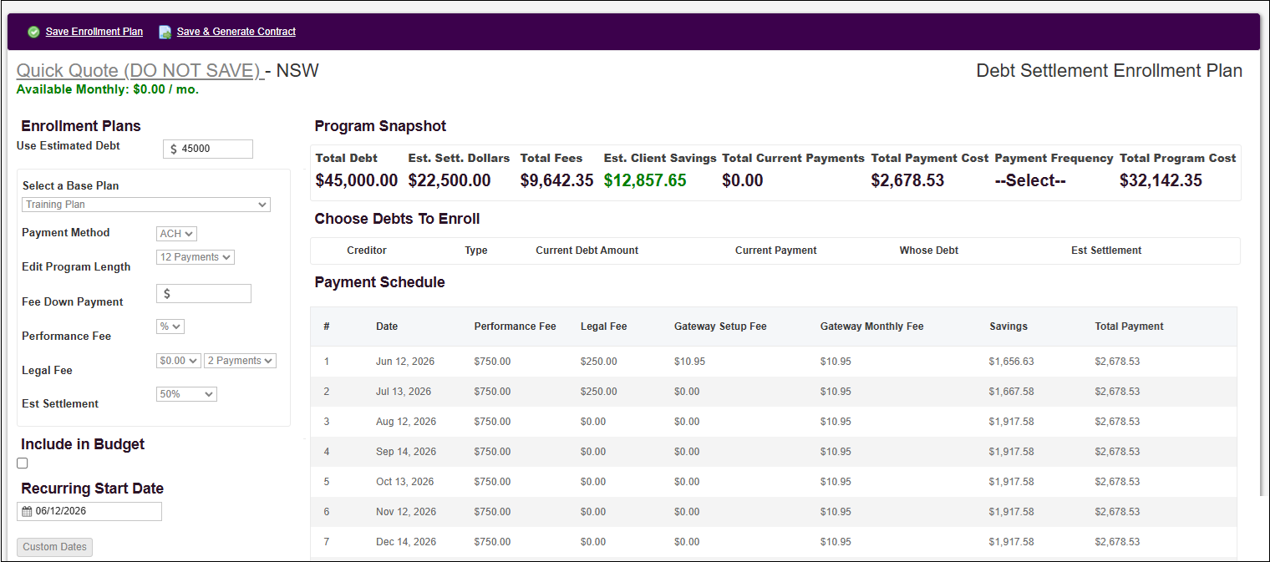Open the Legal Fee $0.00 amount dropdown
This screenshot has width=1270, height=562.
[179, 361]
